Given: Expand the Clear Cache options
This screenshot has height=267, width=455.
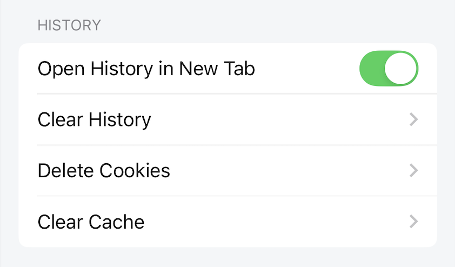Looking at the screenshot, I should point(413,222).
